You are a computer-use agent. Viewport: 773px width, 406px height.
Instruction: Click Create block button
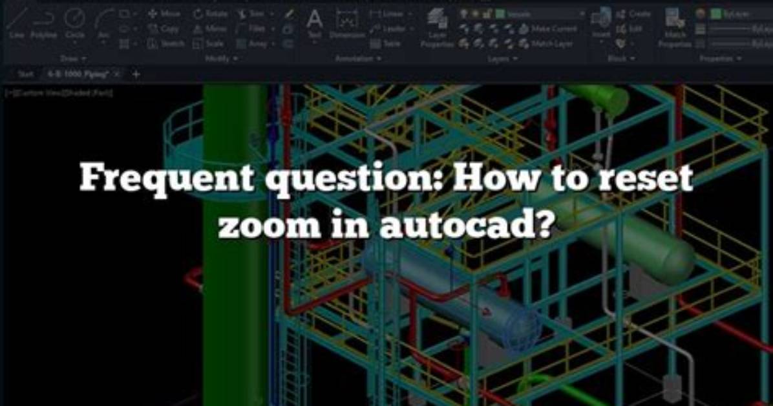[x=633, y=14]
